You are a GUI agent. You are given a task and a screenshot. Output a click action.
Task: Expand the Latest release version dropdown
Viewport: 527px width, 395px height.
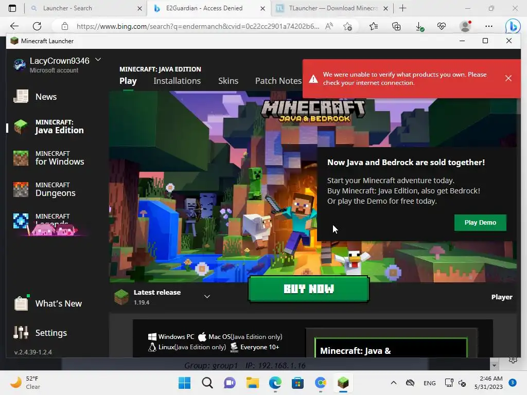(x=207, y=296)
